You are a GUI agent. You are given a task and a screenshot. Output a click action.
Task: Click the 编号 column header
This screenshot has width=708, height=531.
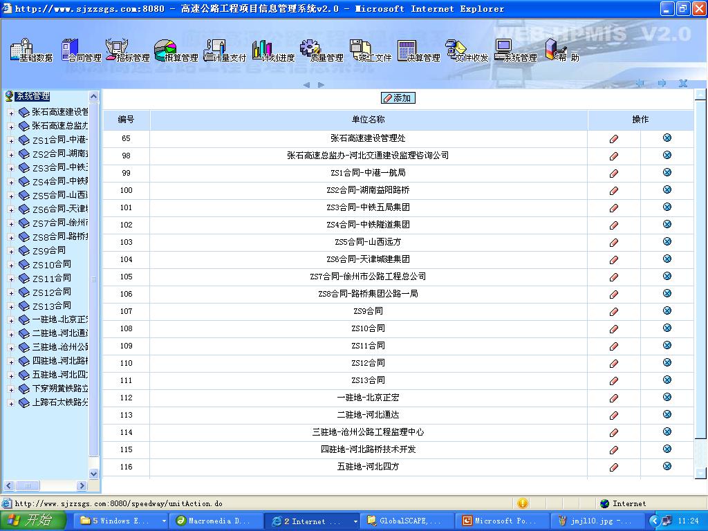(x=126, y=120)
